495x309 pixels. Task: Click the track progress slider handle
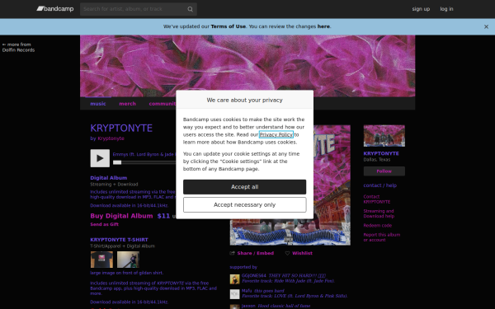coord(117,162)
